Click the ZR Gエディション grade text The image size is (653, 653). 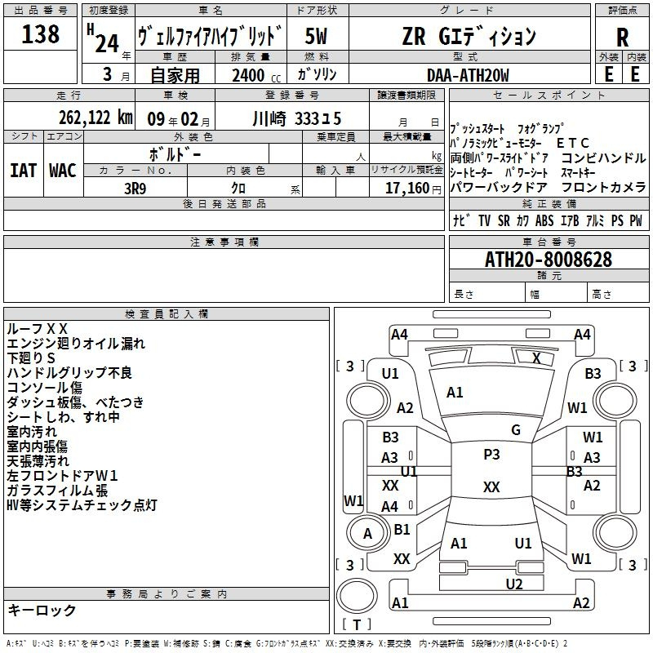[x=469, y=37]
